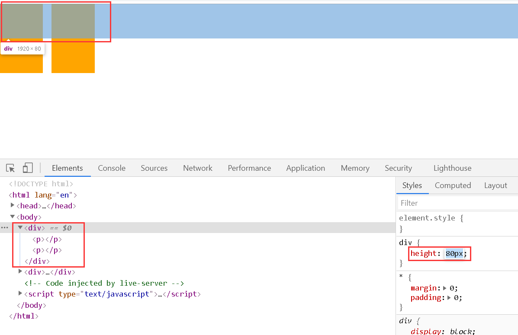Select the Styles sidebar tab
Viewport: 518px width, 335px height.
click(412, 185)
